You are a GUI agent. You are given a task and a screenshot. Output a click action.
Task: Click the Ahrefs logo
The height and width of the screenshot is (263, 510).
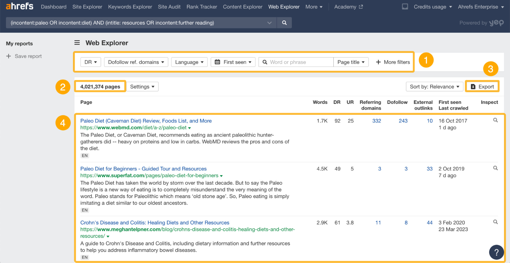[x=20, y=6]
